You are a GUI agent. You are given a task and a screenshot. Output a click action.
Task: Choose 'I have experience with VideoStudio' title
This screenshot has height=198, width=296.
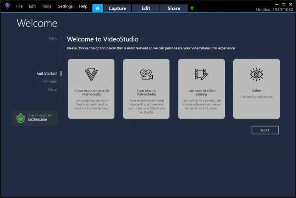(91, 93)
